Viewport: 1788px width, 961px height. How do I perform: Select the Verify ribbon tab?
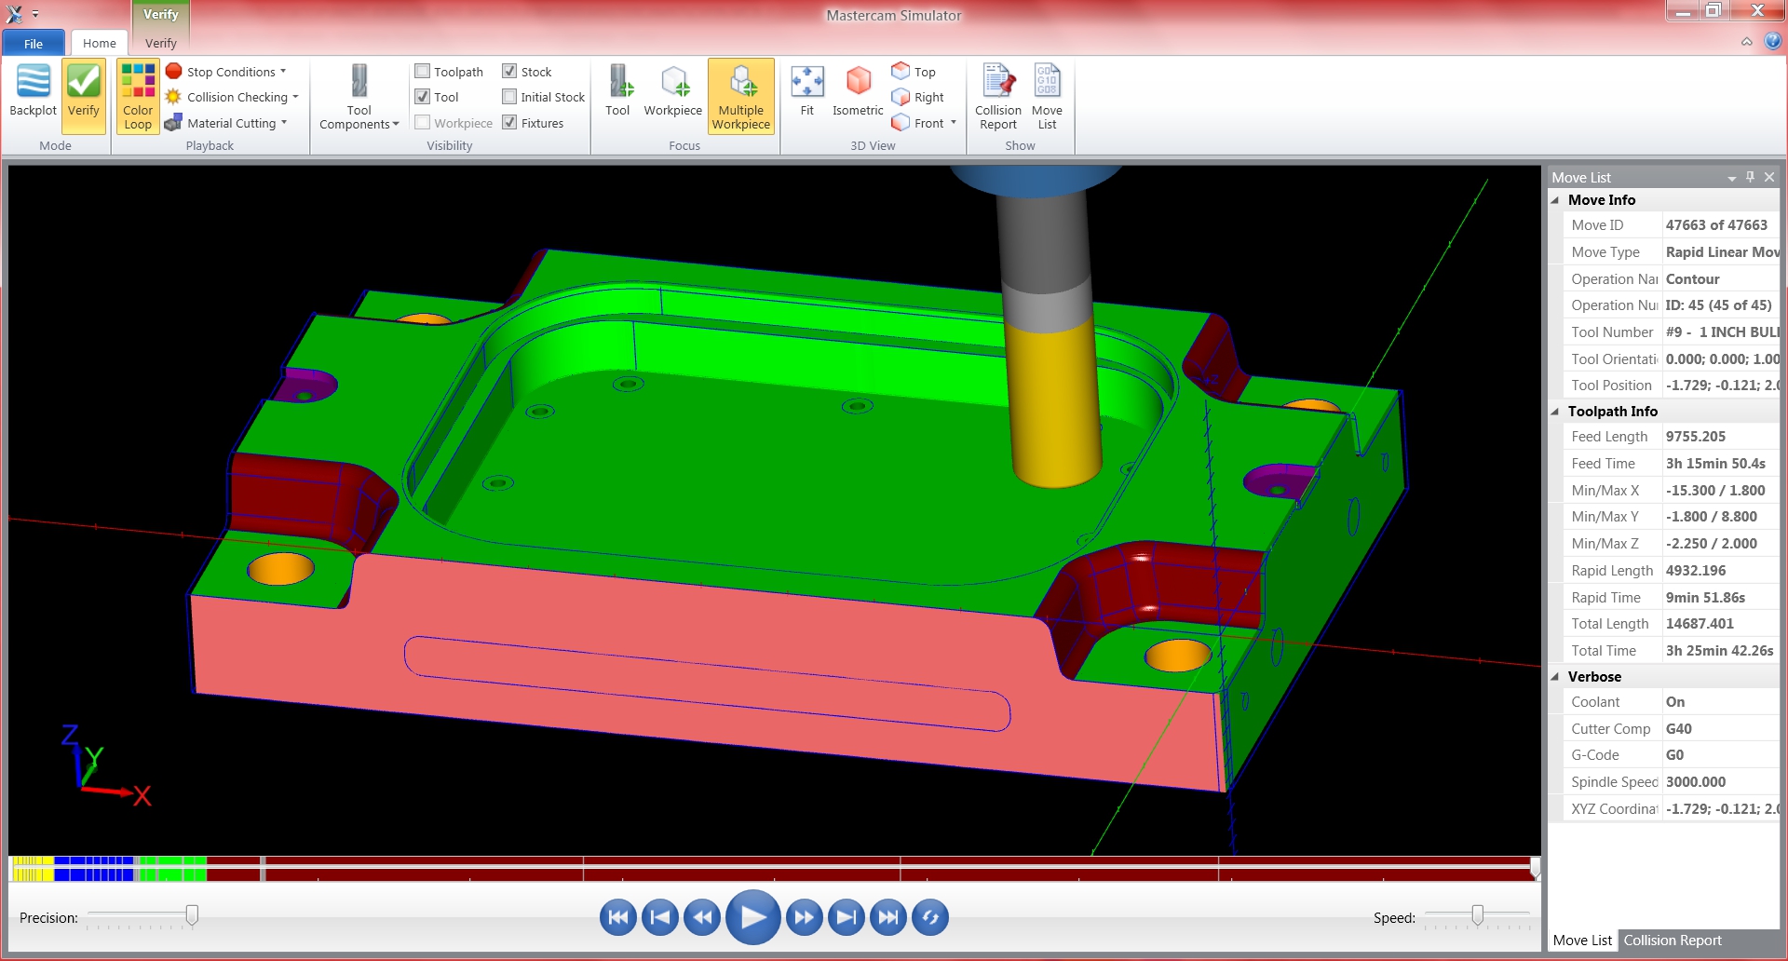pos(161,43)
